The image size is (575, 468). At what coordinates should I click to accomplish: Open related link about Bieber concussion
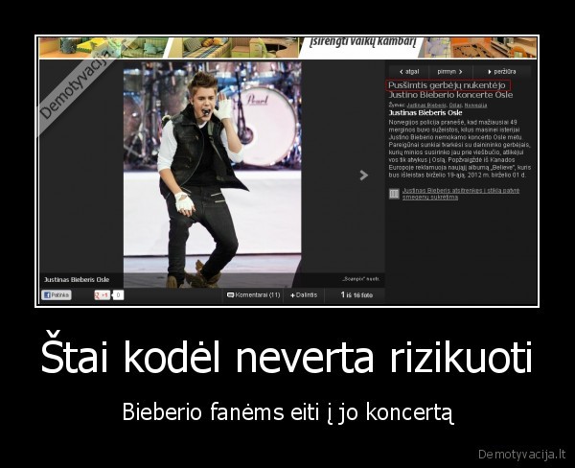[461, 193]
